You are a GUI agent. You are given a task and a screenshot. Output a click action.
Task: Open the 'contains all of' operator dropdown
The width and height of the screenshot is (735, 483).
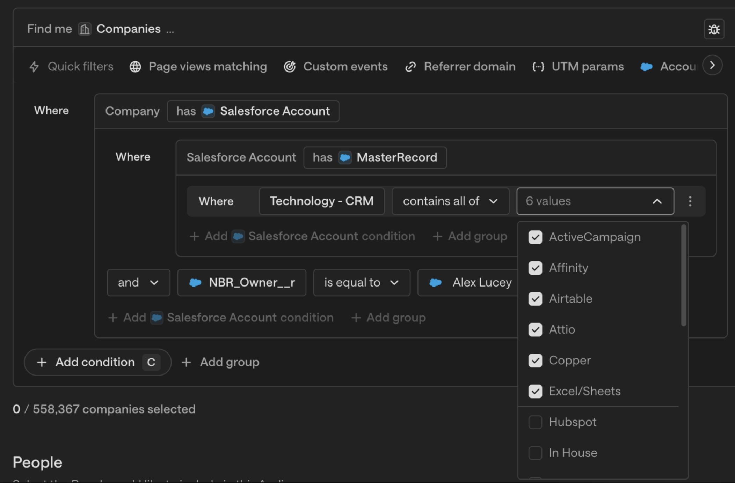tap(450, 201)
